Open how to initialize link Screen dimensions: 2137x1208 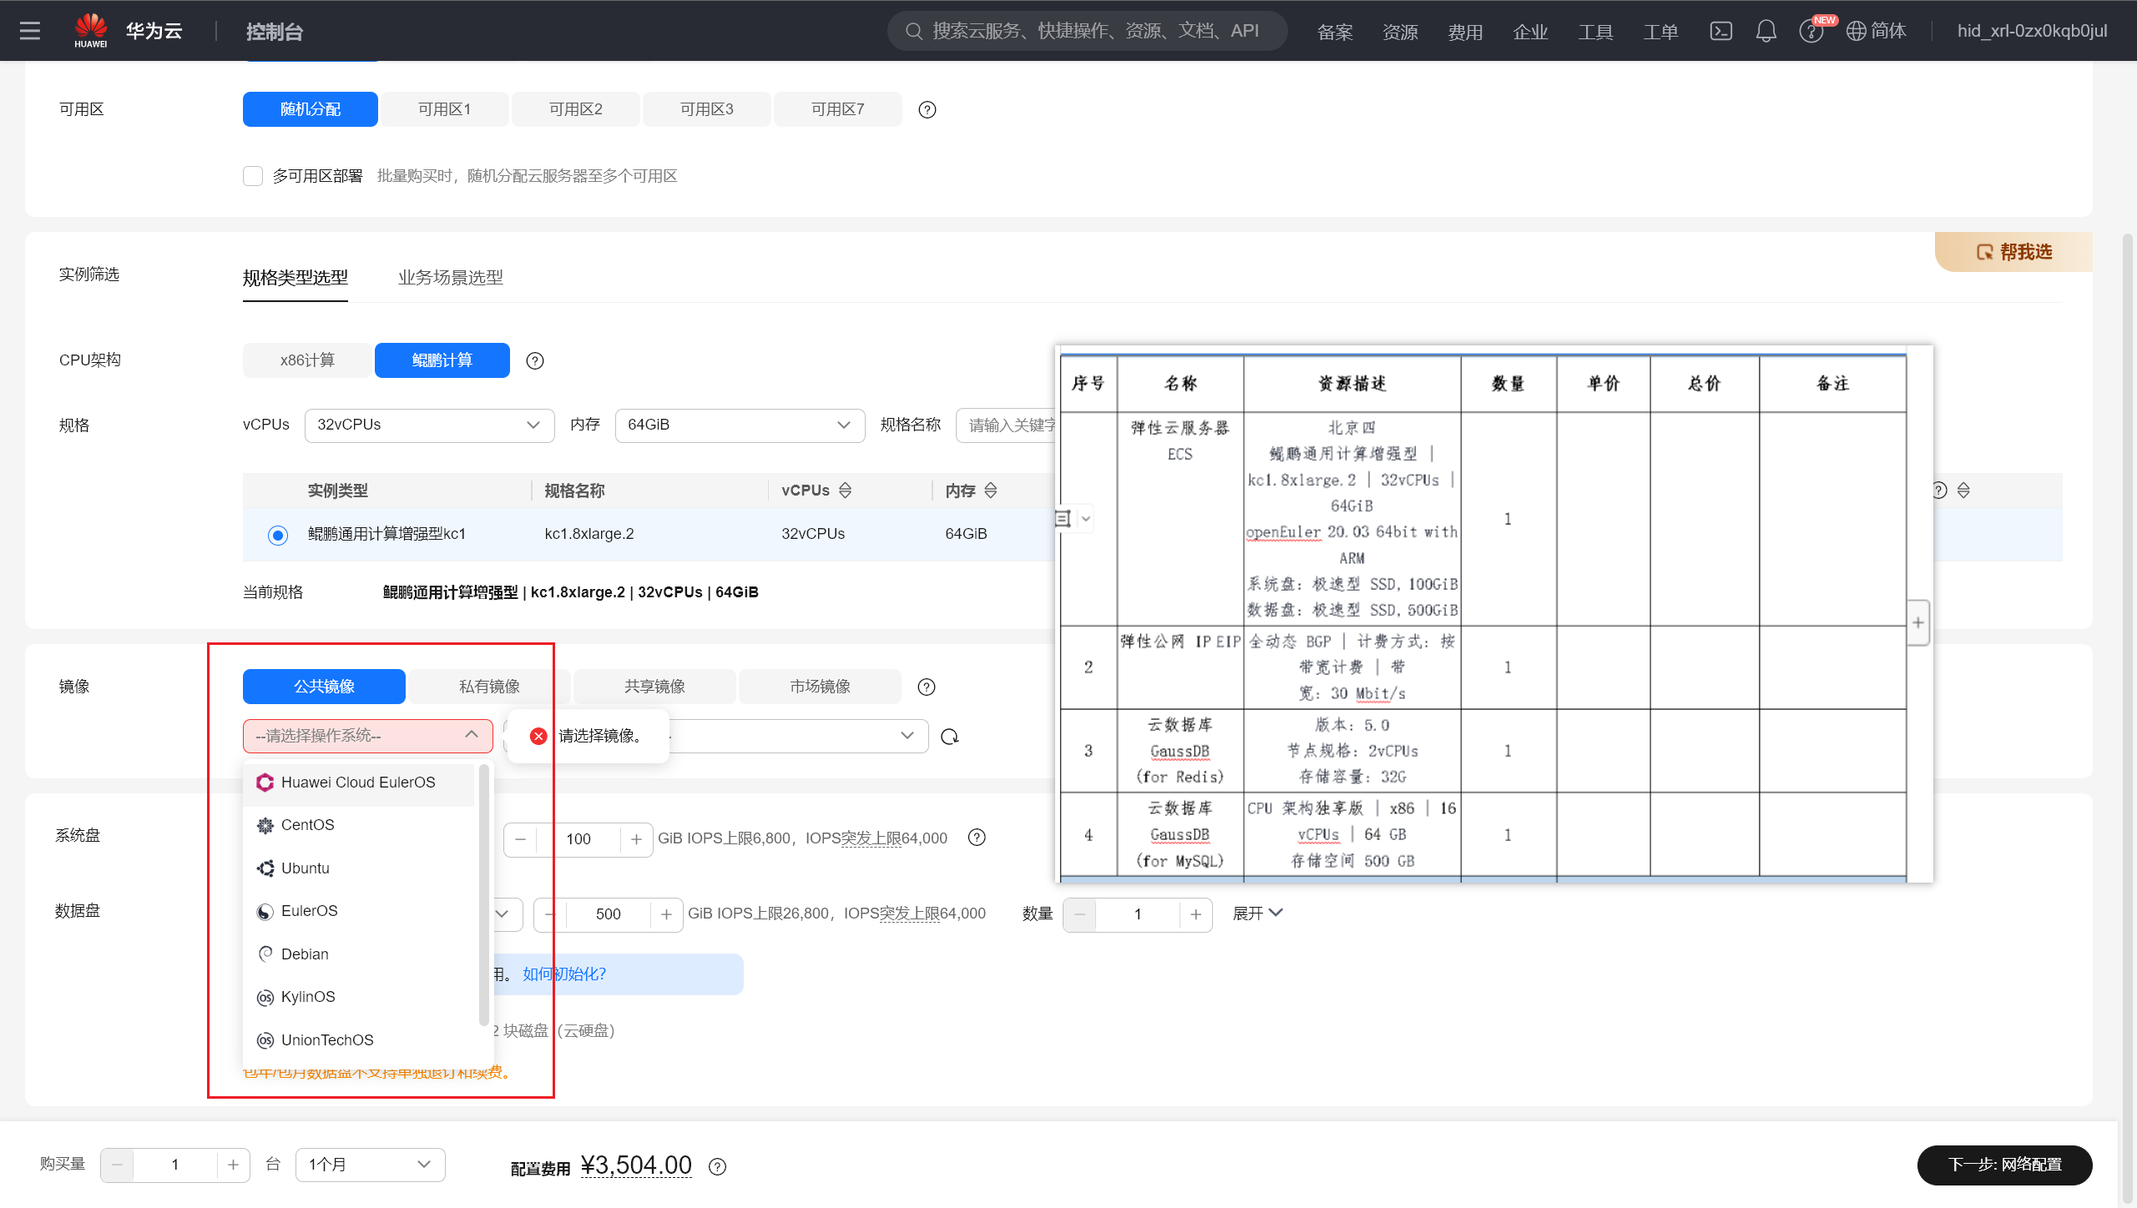[564, 974]
